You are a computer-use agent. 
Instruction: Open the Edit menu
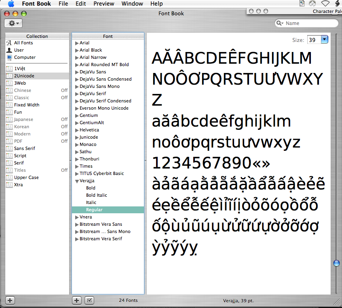[81, 4]
